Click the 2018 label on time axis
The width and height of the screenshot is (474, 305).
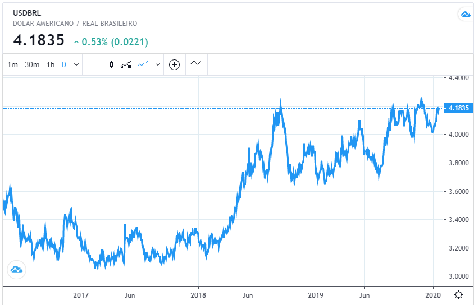coord(198,295)
